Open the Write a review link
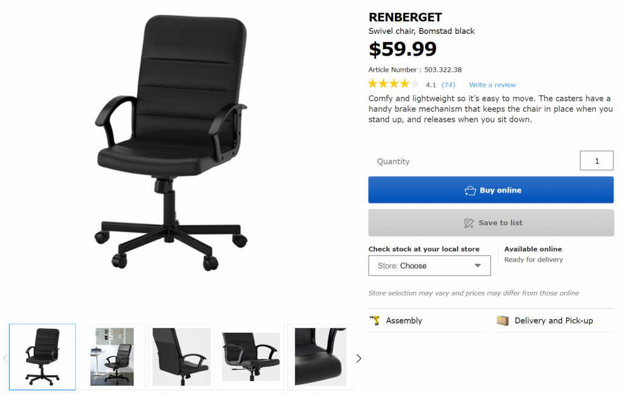 pyautogui.click(x=492, y=85)
